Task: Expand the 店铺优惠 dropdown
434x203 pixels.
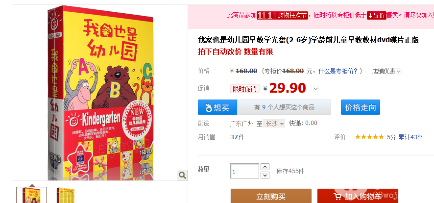Action: [399, 72]
